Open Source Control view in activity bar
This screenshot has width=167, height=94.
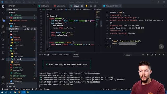(x=3, y=20)
